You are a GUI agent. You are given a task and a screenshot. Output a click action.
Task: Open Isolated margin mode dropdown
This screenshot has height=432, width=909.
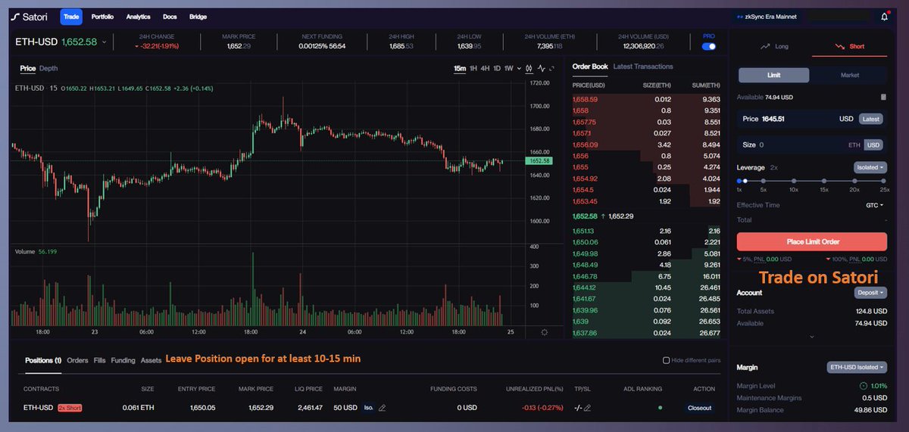pyautogui.click(x=870, y=167)
